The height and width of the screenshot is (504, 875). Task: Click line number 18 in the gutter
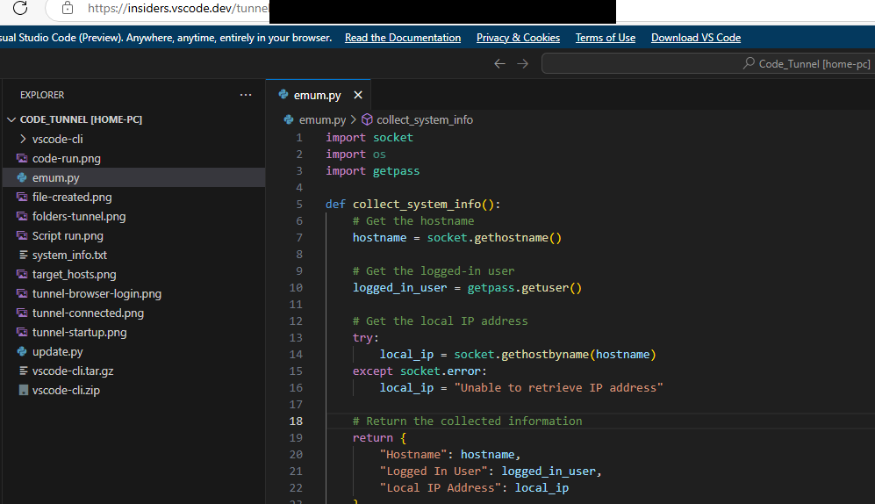click(296, 421)
